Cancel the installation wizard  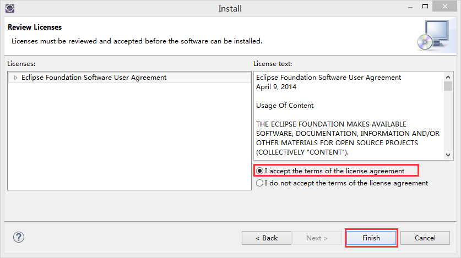425,238
